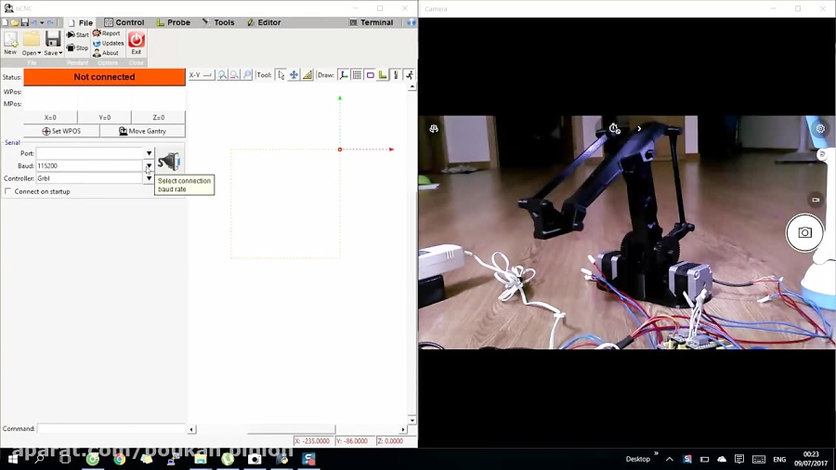Expand the undo history dropdown arrow
Image resolution: width=836 pixels, height=470 pixels.
tap(42, 22)
